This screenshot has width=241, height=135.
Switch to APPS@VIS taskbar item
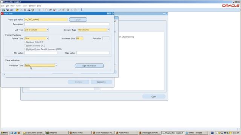[57, 133]
